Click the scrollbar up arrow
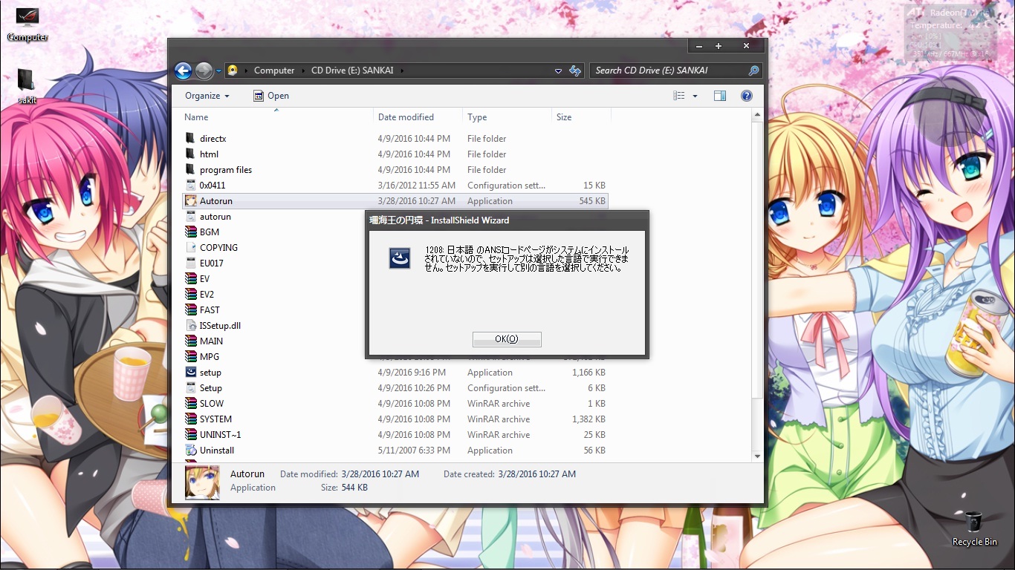Image resolution: width=1015 pixels, height=570 pixels. pyautogui.click(x=757, y=116)
